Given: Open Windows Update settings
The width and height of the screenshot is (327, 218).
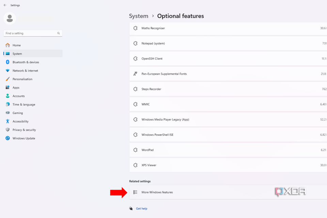Looking at the screenshot, I should (x=33, y=138).
